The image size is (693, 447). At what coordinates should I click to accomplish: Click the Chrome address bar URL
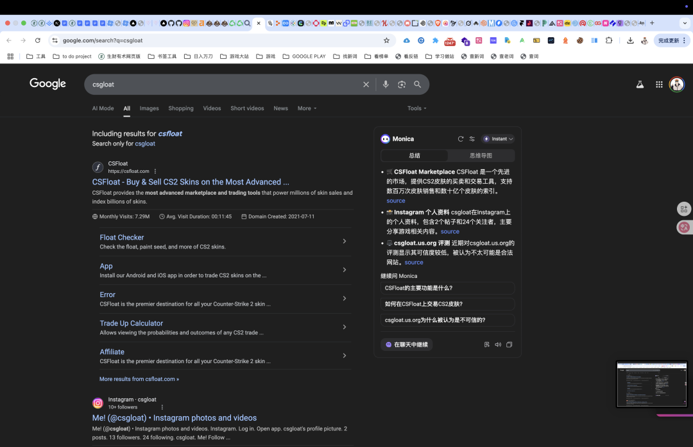tap(103, 40)
